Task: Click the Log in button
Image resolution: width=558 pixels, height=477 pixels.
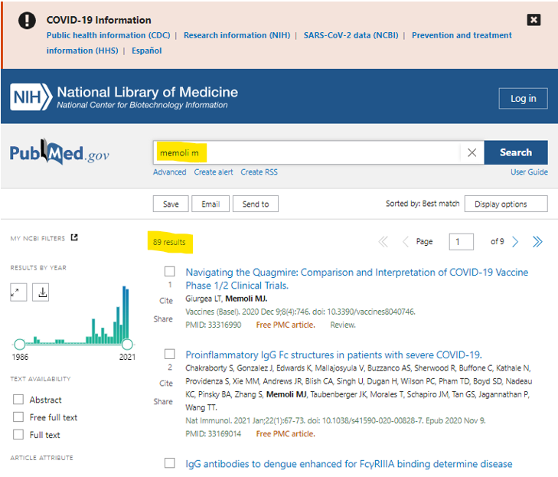Action: click(523, 98)
